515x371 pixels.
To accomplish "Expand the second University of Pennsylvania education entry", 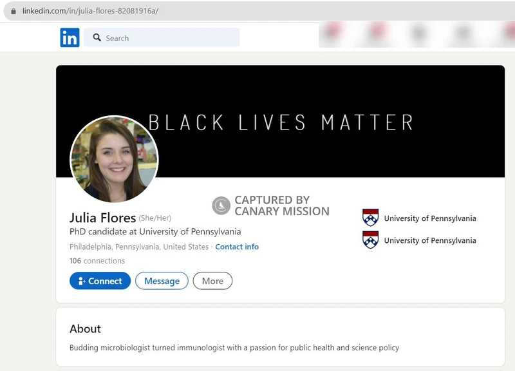I will point(429,240).
